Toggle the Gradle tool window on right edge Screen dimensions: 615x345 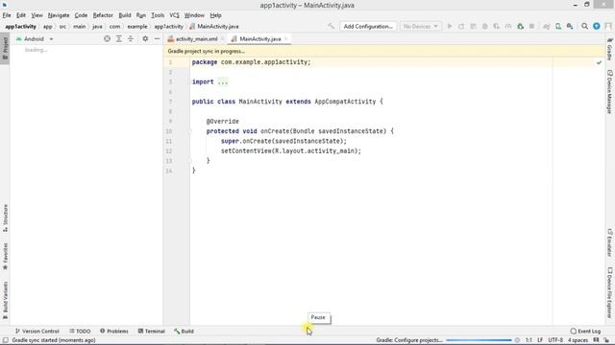click(x=609, y=49)
